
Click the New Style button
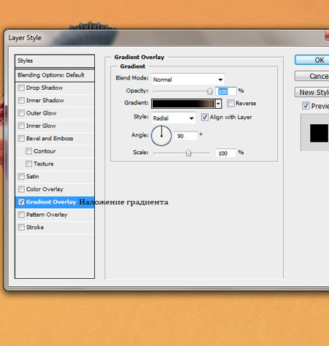(312, 92)
